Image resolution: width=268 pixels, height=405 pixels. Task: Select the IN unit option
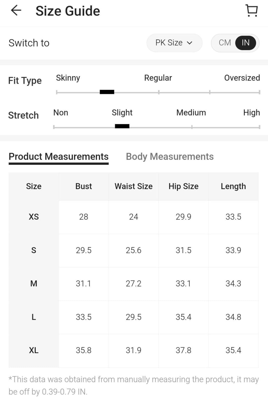[x=245, y=43]
